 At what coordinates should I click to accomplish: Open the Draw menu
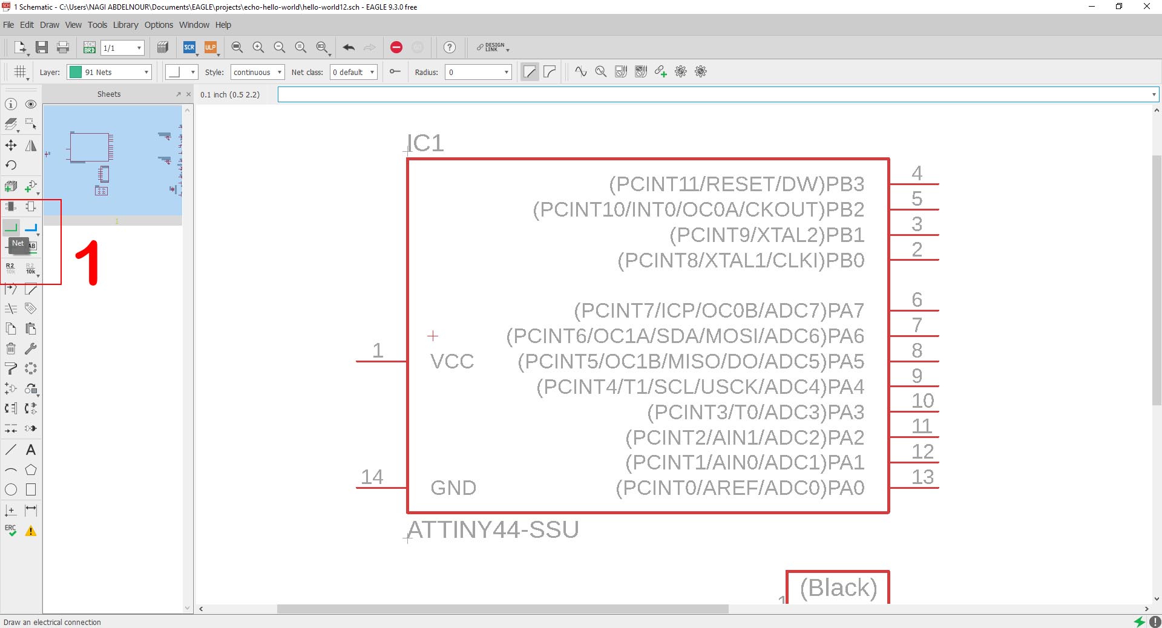[50, 25]
